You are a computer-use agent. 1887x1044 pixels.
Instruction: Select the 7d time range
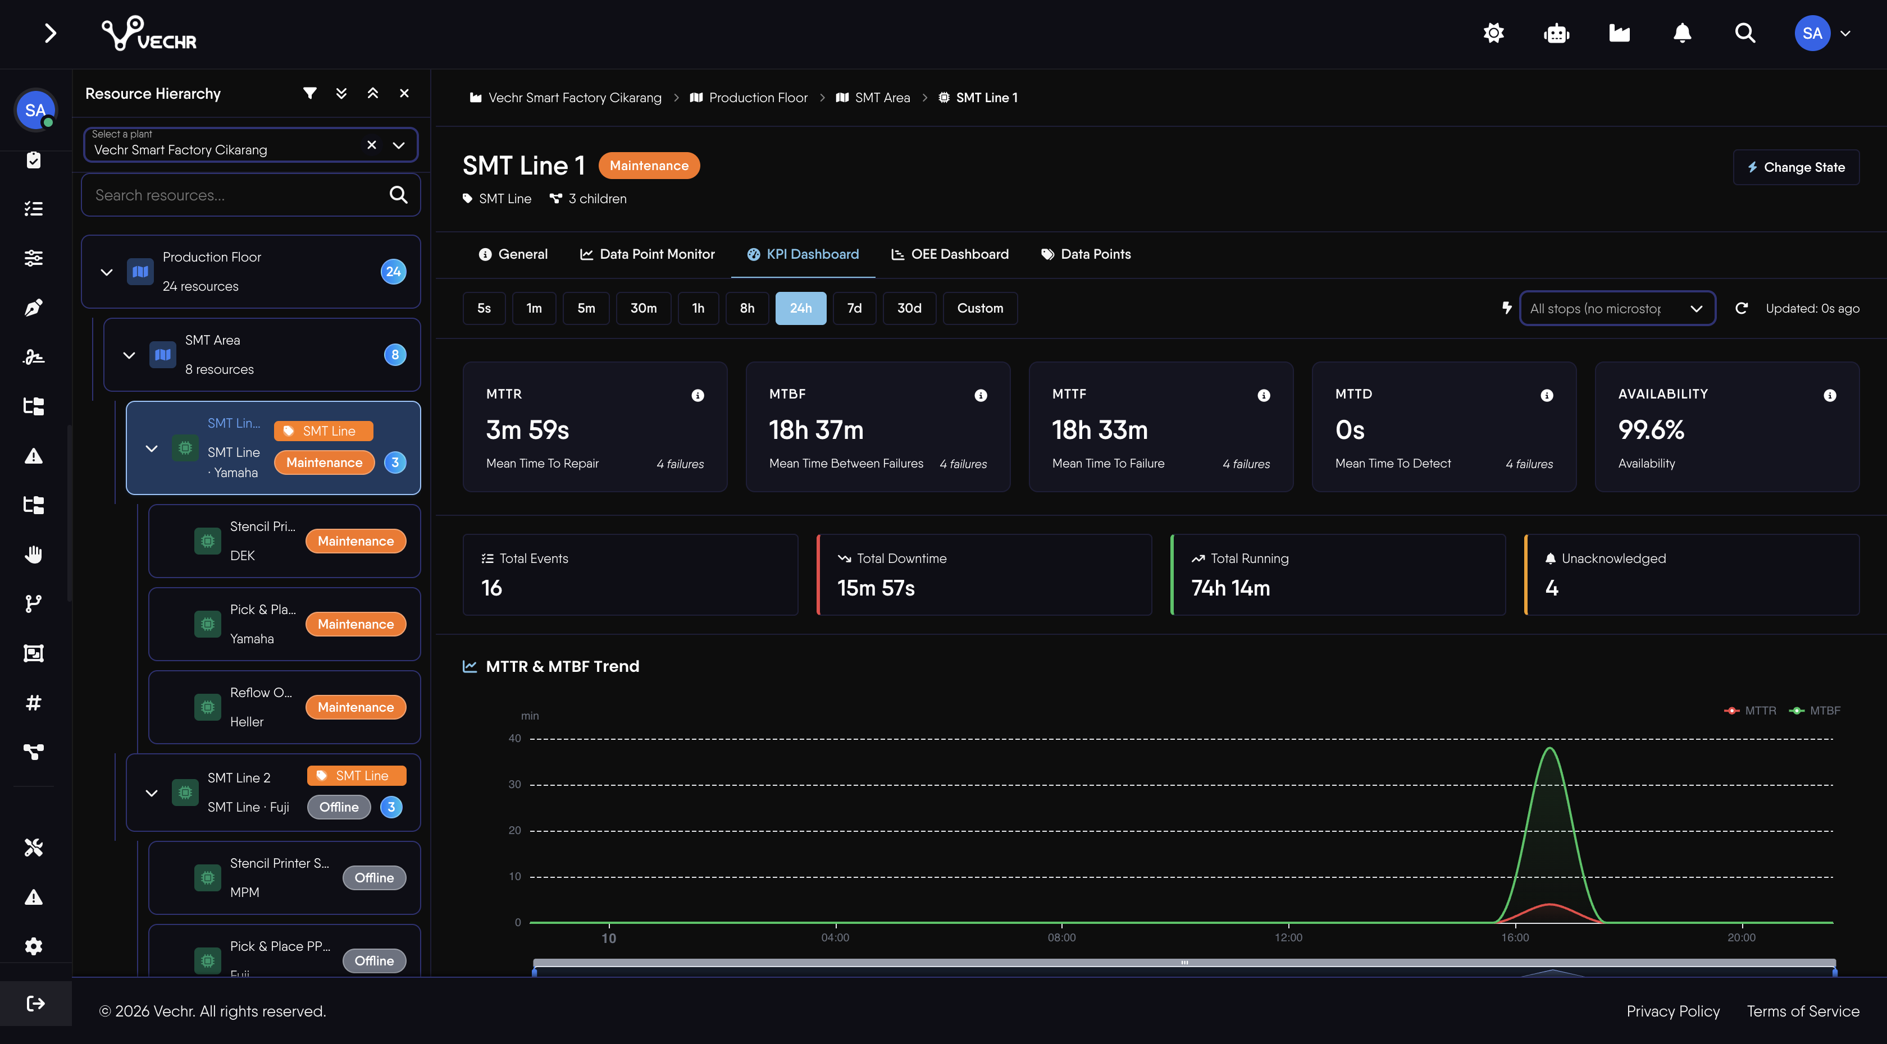(855, 308)
